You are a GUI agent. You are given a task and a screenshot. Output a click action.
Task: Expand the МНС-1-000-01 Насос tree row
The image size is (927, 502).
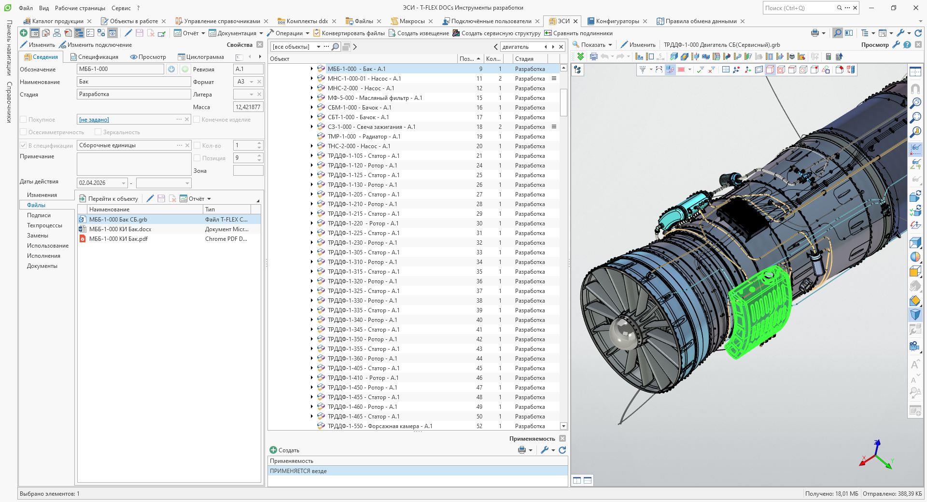pyautogui.click(x=312, y=79)
